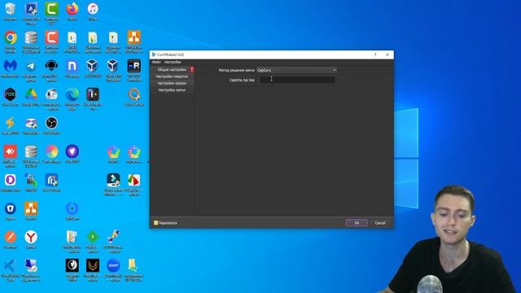This screenshot has width=521, height=293.
Task: Open the Postman desktop icon
Action: (x=11, y=240)
